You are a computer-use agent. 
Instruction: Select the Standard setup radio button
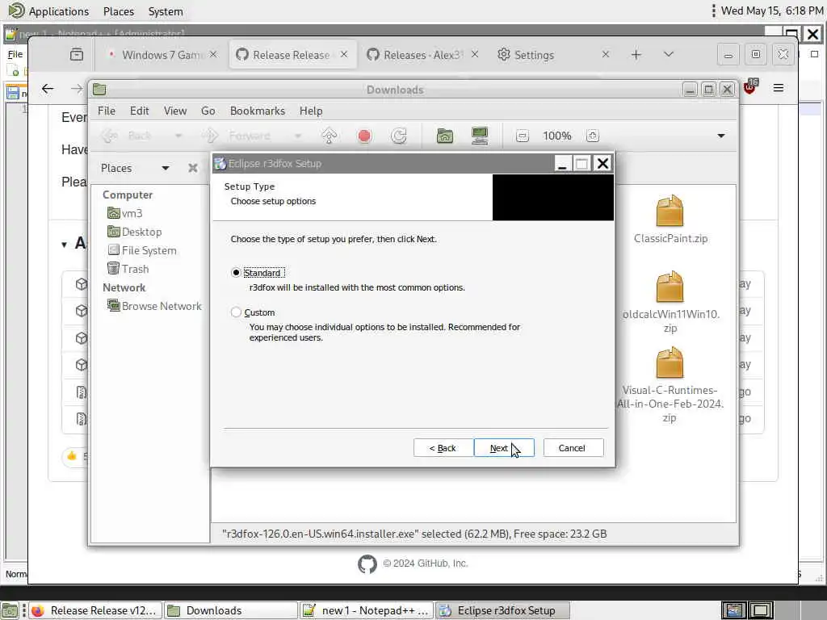click(x=236, y=273)
